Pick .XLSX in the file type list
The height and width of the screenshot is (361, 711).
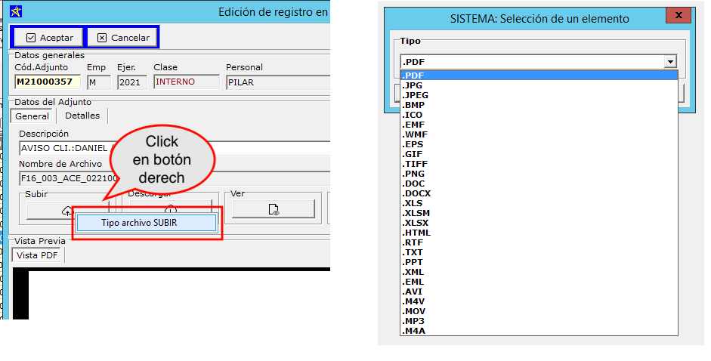click(x=416, y=223)
